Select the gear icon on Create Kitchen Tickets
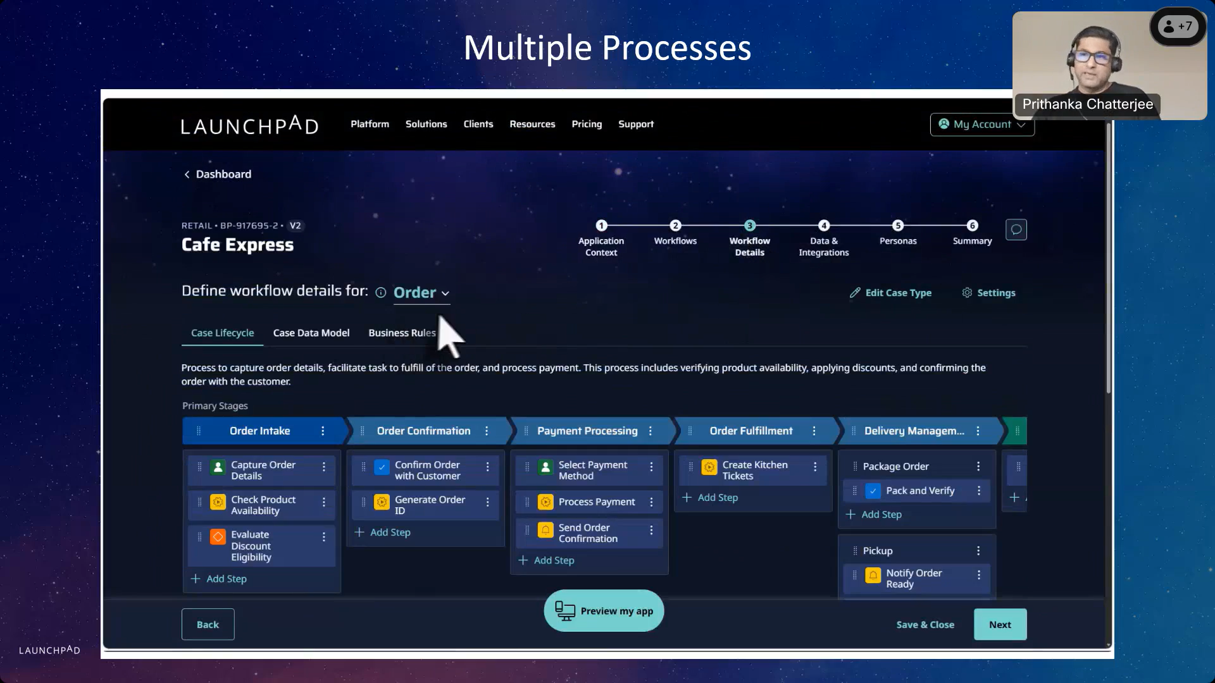 click(709, 468)
